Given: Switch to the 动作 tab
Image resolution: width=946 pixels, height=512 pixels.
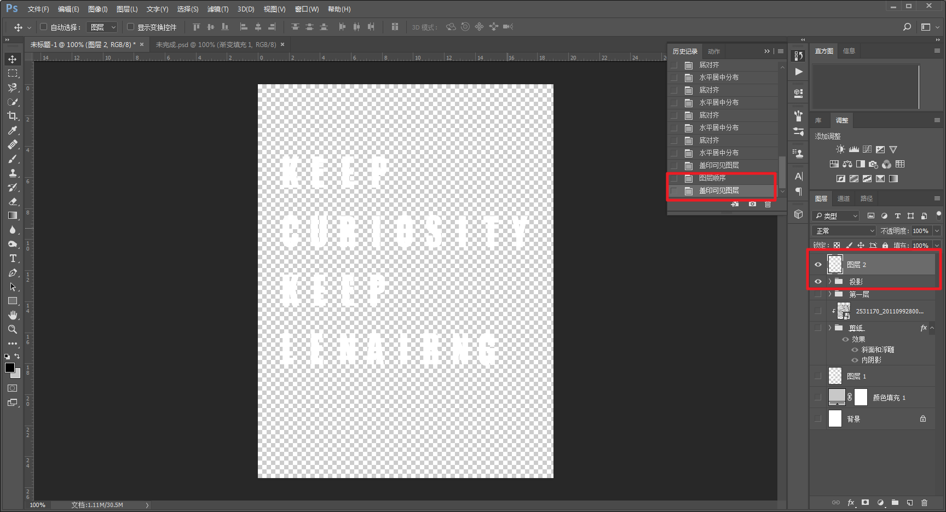Looking at the screenshot, I should pos(714,51).
